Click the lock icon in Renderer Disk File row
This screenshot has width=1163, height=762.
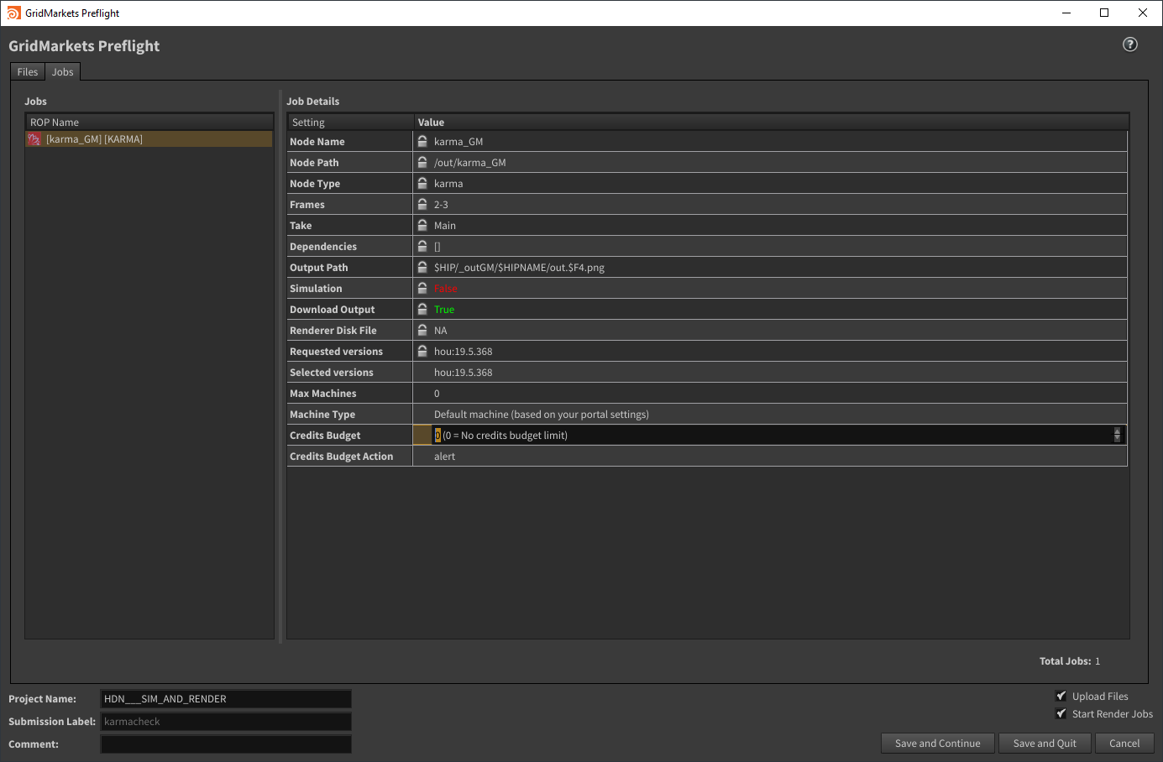422,330
